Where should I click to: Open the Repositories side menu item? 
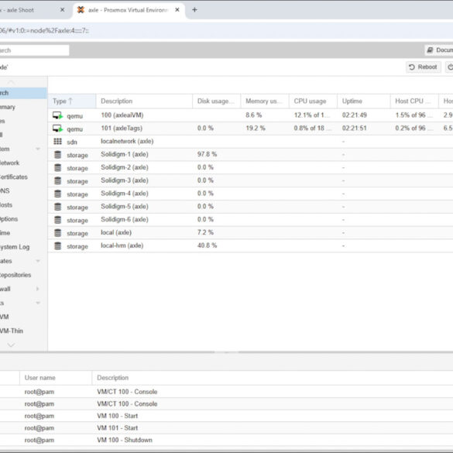(x=23, y=275)
